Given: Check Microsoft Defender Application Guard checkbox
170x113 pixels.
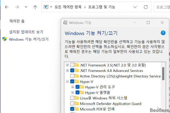Looking at the screenshot, I should 72,103.
